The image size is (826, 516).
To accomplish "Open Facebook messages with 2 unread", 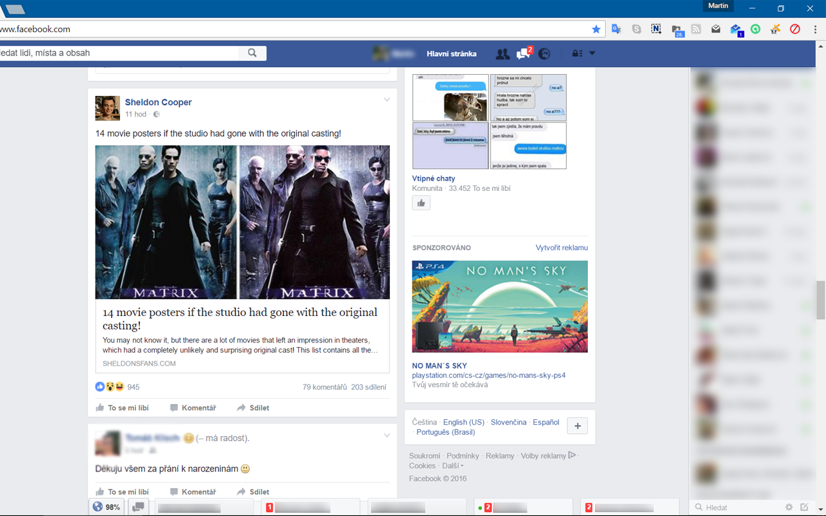I will click(523, 54).
